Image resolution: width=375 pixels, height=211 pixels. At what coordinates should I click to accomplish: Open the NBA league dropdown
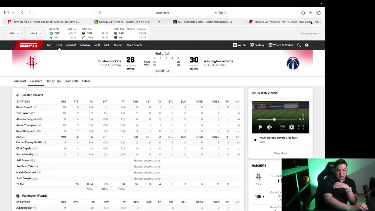[14, 33]
